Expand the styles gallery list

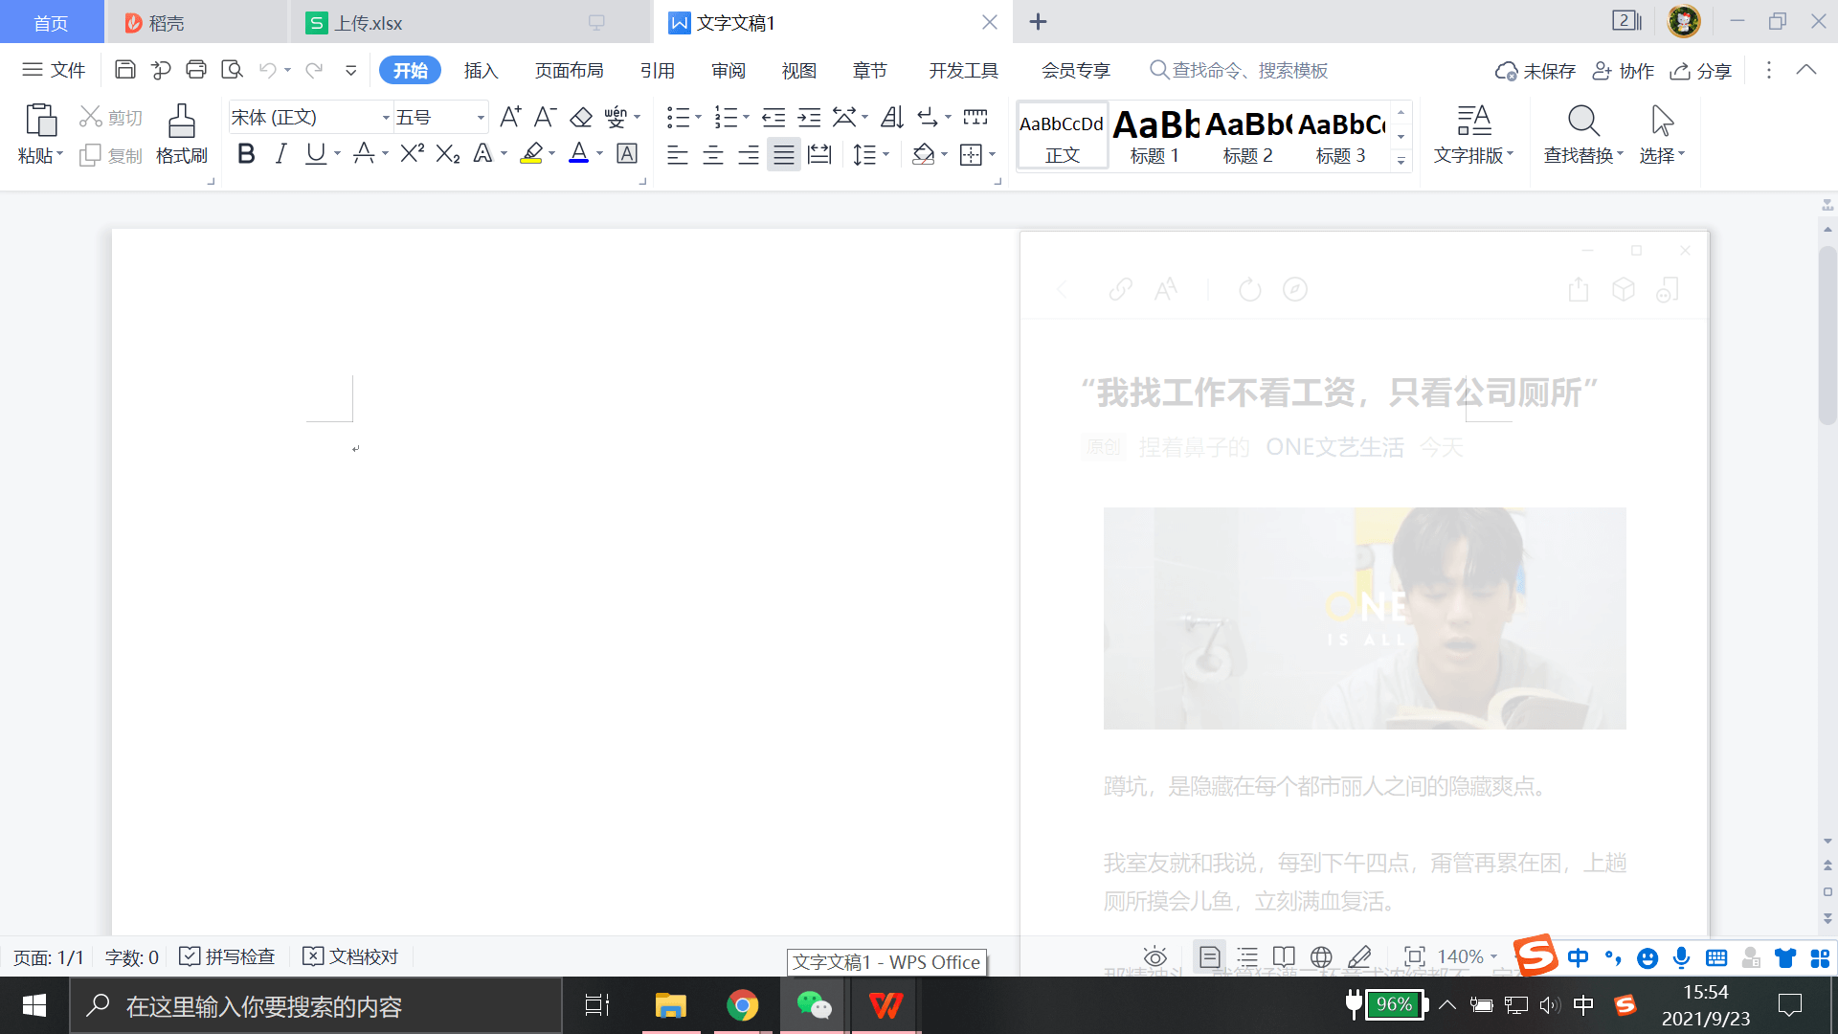(1401, 161)
